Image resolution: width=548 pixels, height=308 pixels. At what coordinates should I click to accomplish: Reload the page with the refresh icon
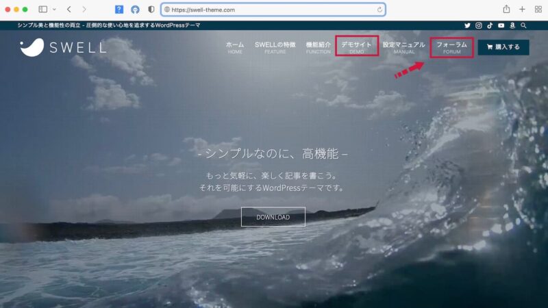coord(379,10)
